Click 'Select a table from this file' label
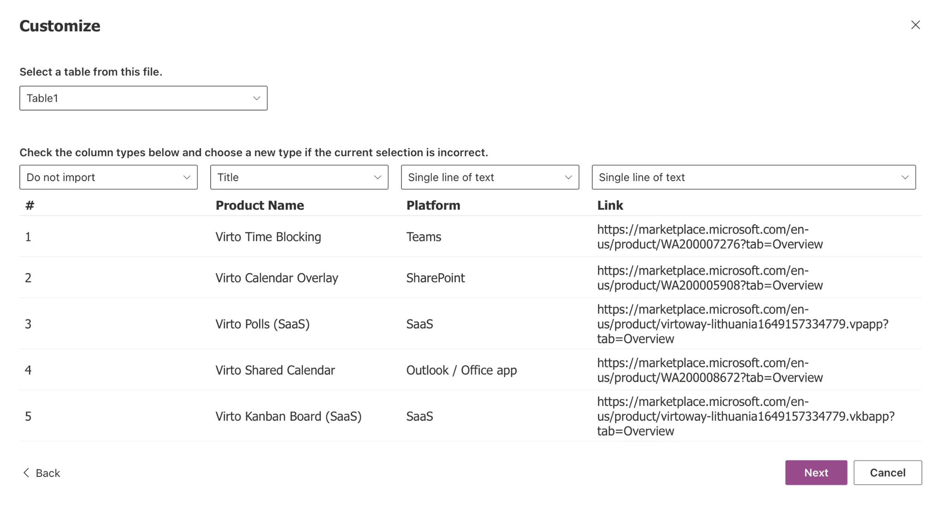 click(x=91, y=72)
